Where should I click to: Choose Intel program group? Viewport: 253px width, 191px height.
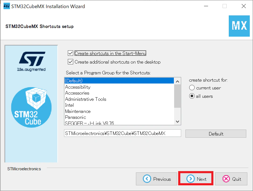(119, 105)
